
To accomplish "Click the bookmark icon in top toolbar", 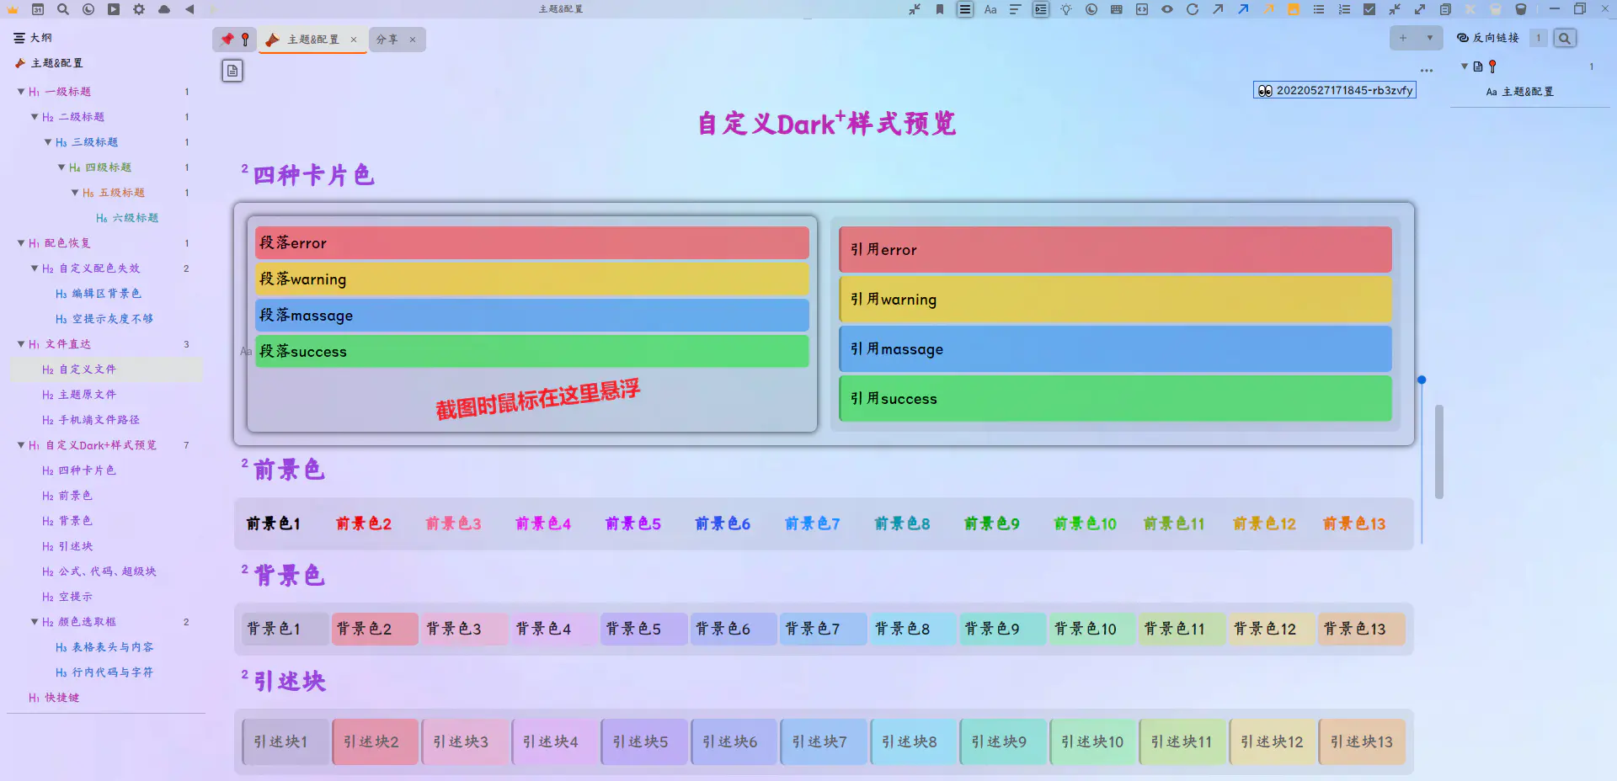I will pos(940,9).
